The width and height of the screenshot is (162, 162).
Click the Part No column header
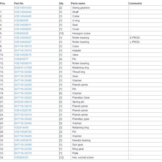coord(19,4)
